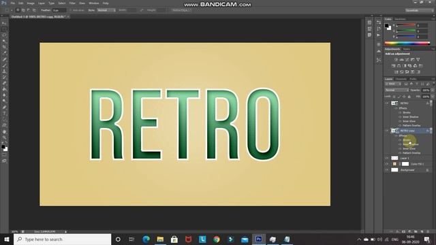Open the Style dropdown in options bar
This screenshot has width=436, height=245.
(x=106, y=10)
